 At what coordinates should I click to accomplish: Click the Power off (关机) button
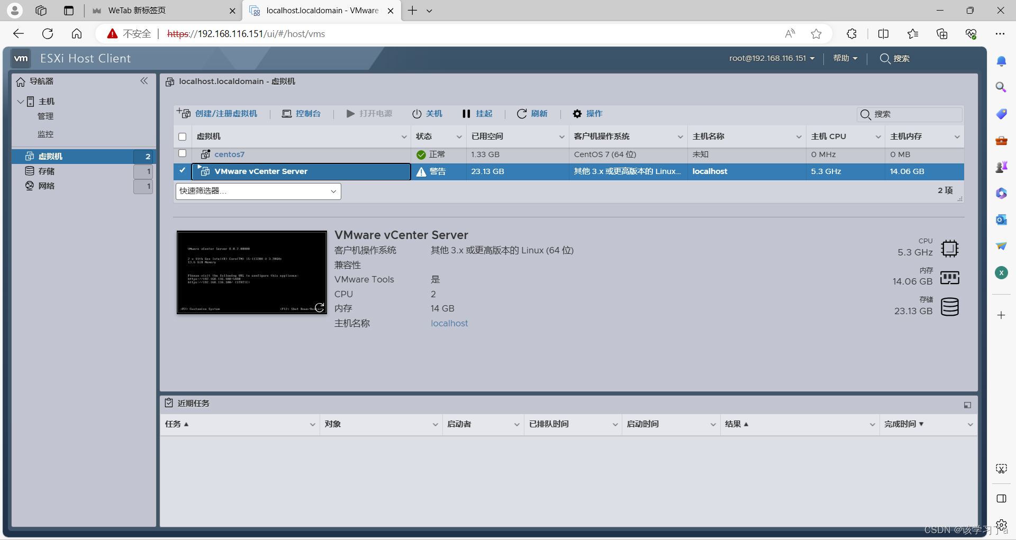pyautogui.click(x=427, y=114)
